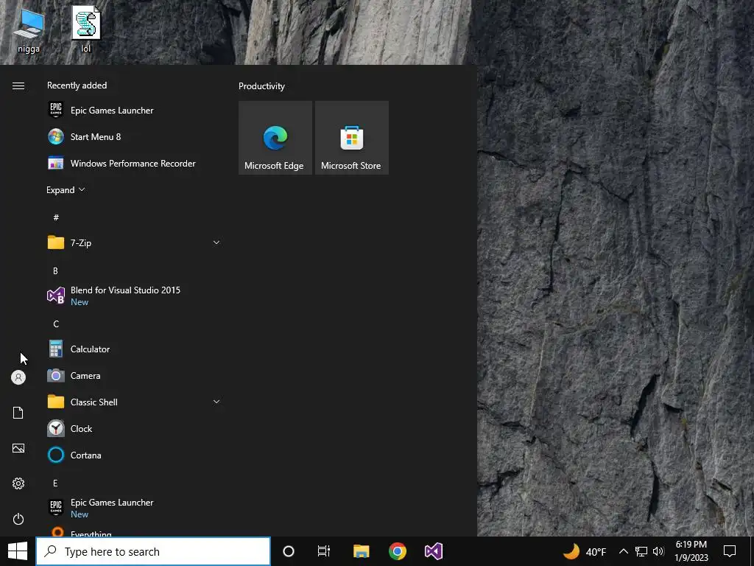The image size is (754, 566).
Task: Launch Start Menu 8 app
Action: (x=134, y=136)
